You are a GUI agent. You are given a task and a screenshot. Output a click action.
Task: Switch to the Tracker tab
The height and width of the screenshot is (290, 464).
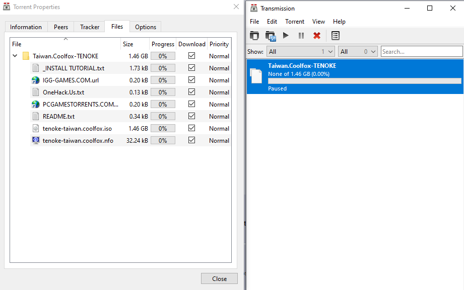click(90, 27)
